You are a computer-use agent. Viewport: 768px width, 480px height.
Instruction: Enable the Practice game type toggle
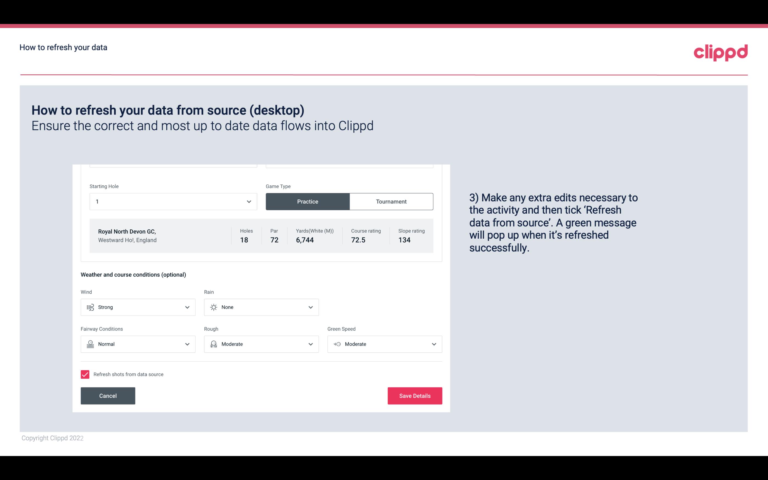pyautogui.click(x=308, y=201)
